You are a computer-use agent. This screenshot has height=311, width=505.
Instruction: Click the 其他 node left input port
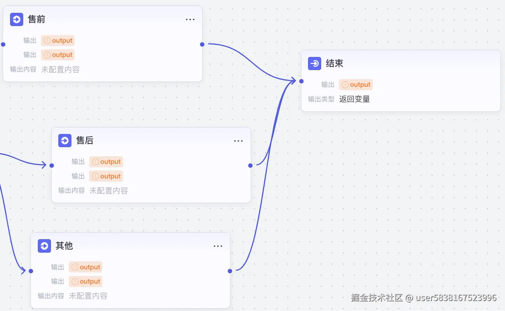tap(31, 271)
